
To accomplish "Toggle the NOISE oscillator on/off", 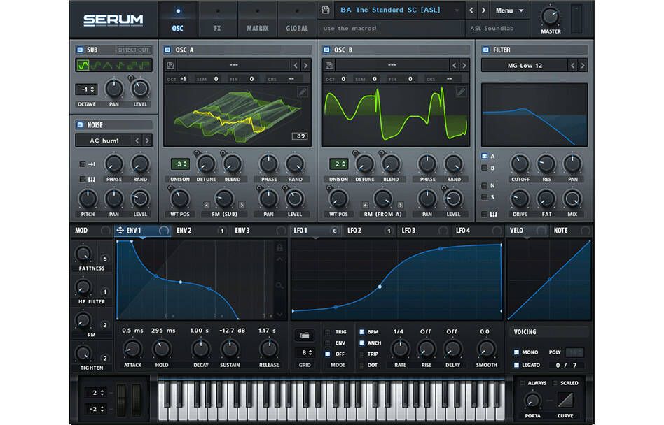I will coord(80,125).
